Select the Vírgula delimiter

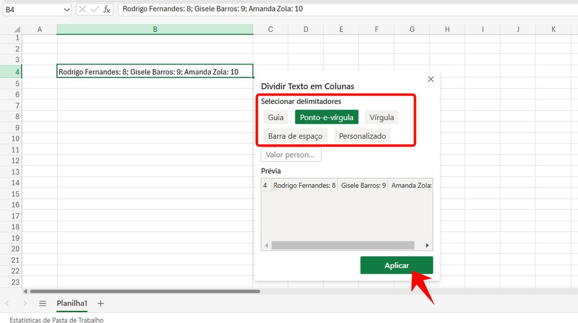[x=382, y=117]
